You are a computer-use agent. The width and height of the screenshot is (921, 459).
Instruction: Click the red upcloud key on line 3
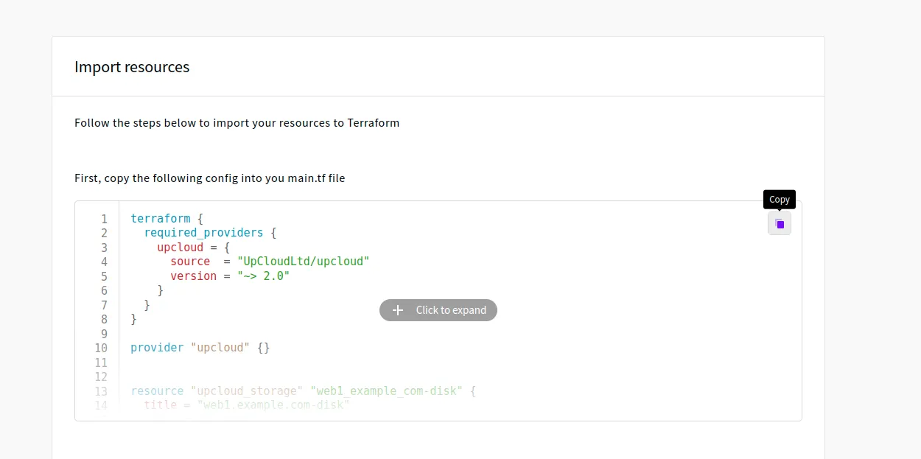point(180,248)
